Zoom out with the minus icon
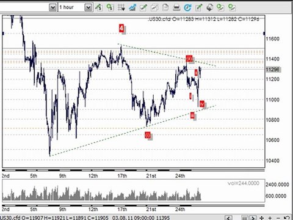The image size is (293, 220). pyautogui.click(x=278, y=218)
